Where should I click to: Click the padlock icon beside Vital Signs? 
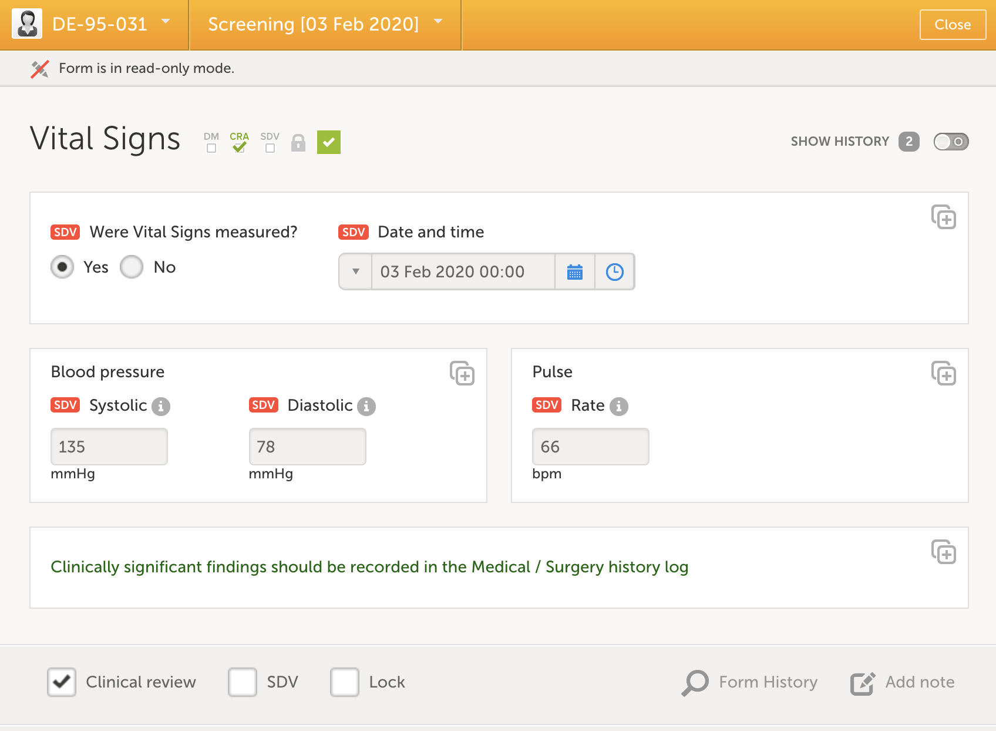pos(298,143)
